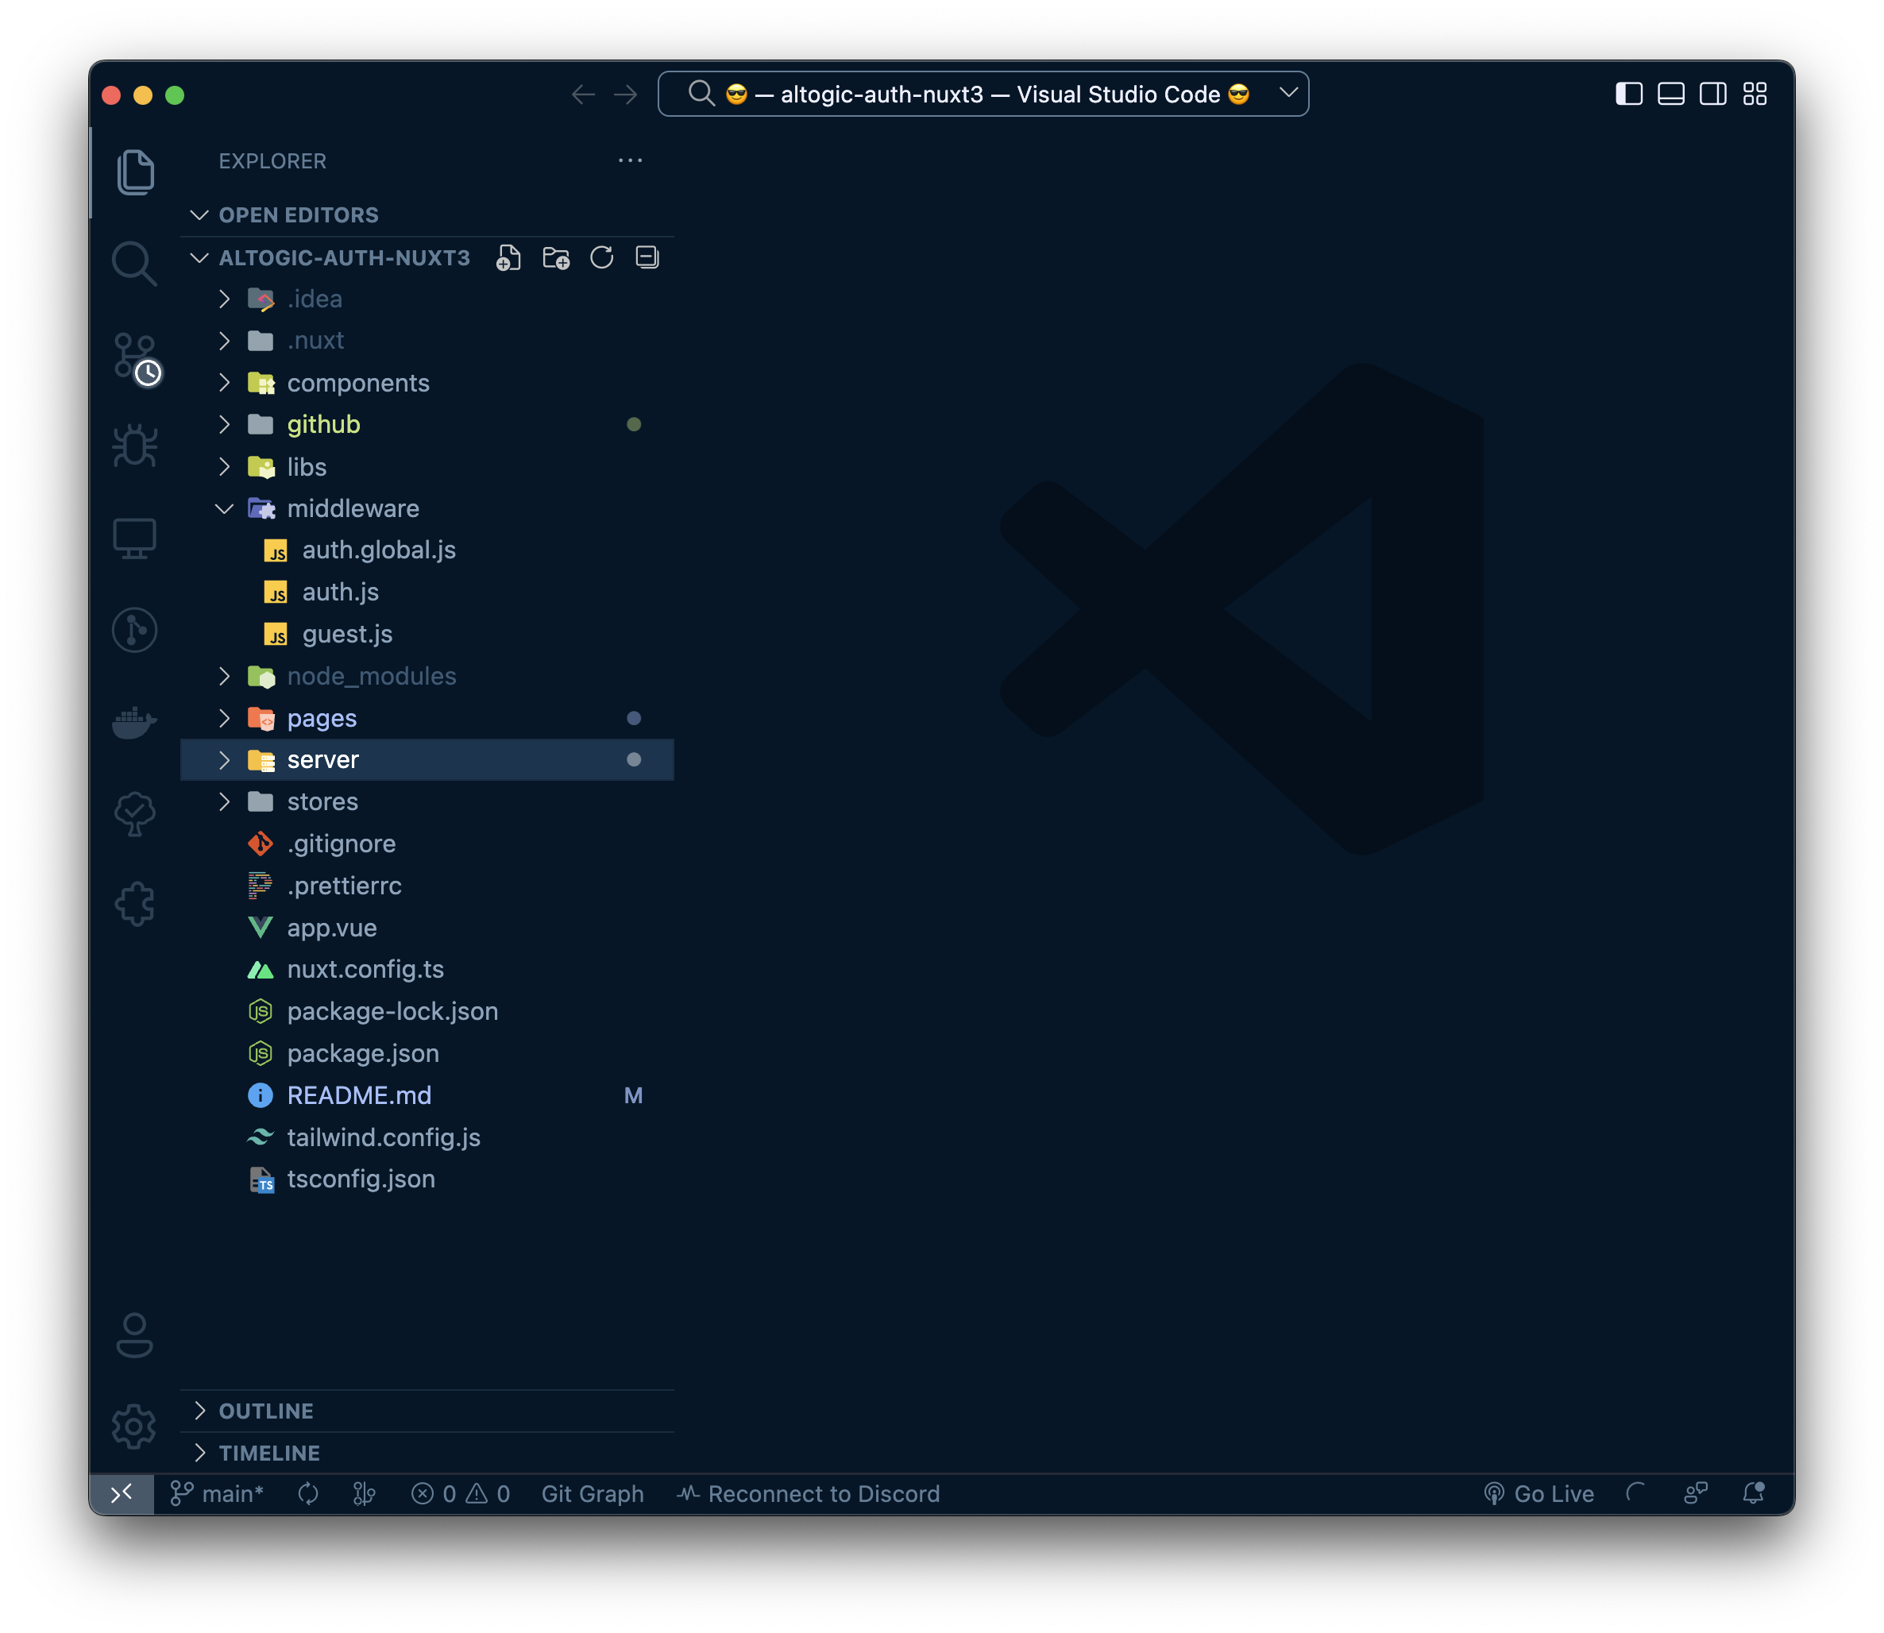1884x1633 pixels.
Task: Open the Extensions view icon
Action: [x=134, y=904]
